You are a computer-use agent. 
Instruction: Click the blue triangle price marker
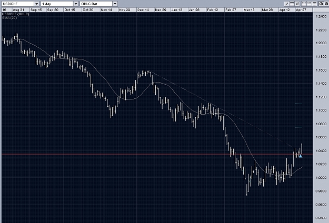pos(301,156)
